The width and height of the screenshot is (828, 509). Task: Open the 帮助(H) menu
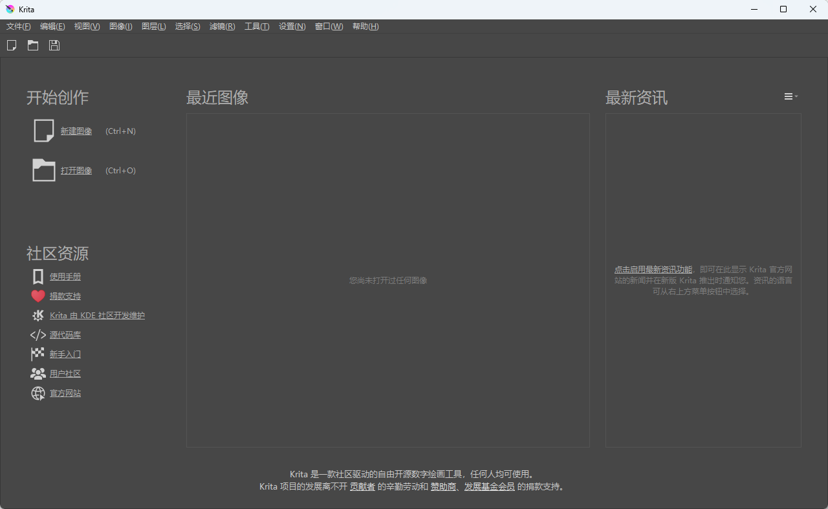click(x=365, y=27)
